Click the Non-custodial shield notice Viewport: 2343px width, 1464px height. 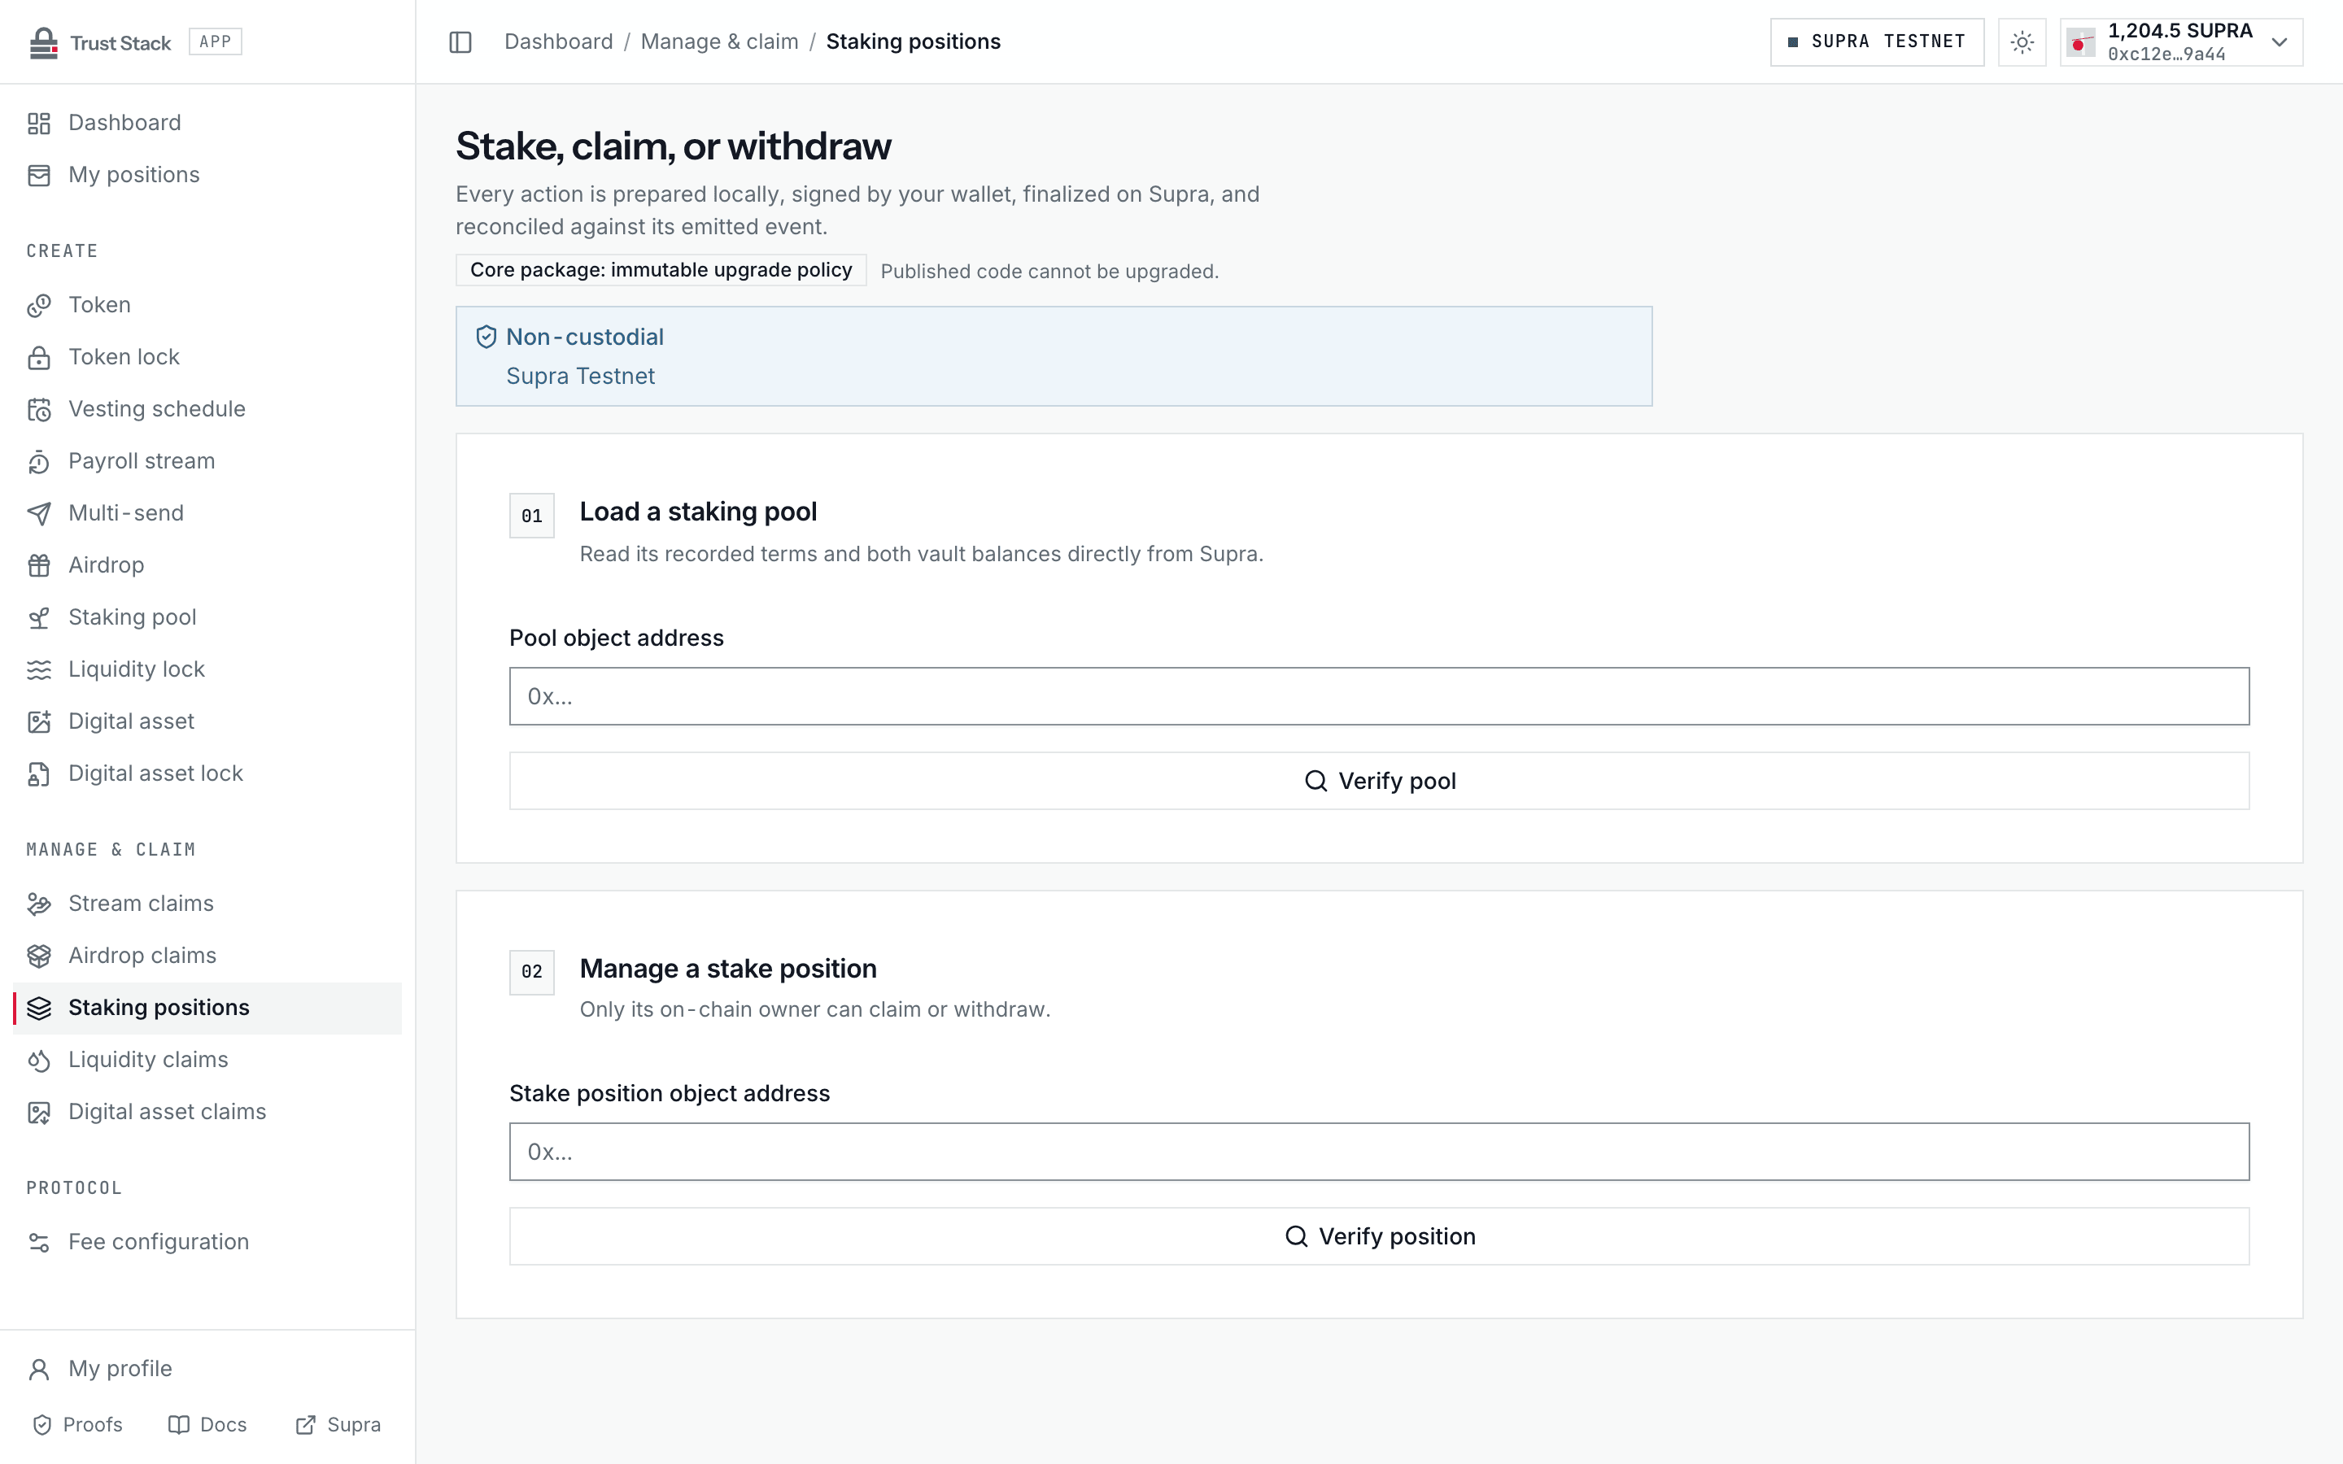pos(1054,356)
